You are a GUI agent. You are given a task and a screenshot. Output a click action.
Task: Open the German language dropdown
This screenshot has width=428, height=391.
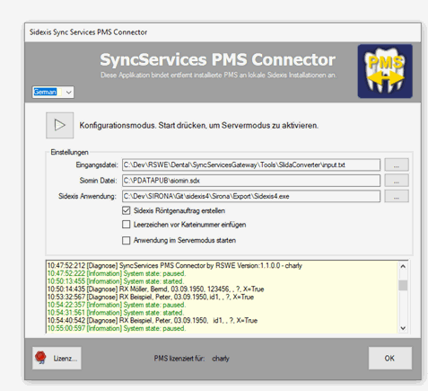(x=53, y=92)
